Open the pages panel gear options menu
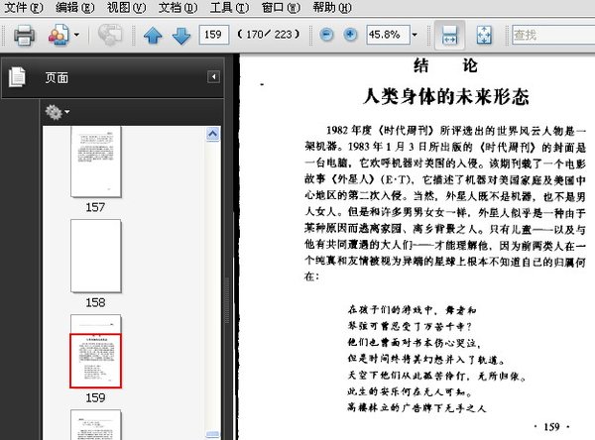 (x=55, y=112)
